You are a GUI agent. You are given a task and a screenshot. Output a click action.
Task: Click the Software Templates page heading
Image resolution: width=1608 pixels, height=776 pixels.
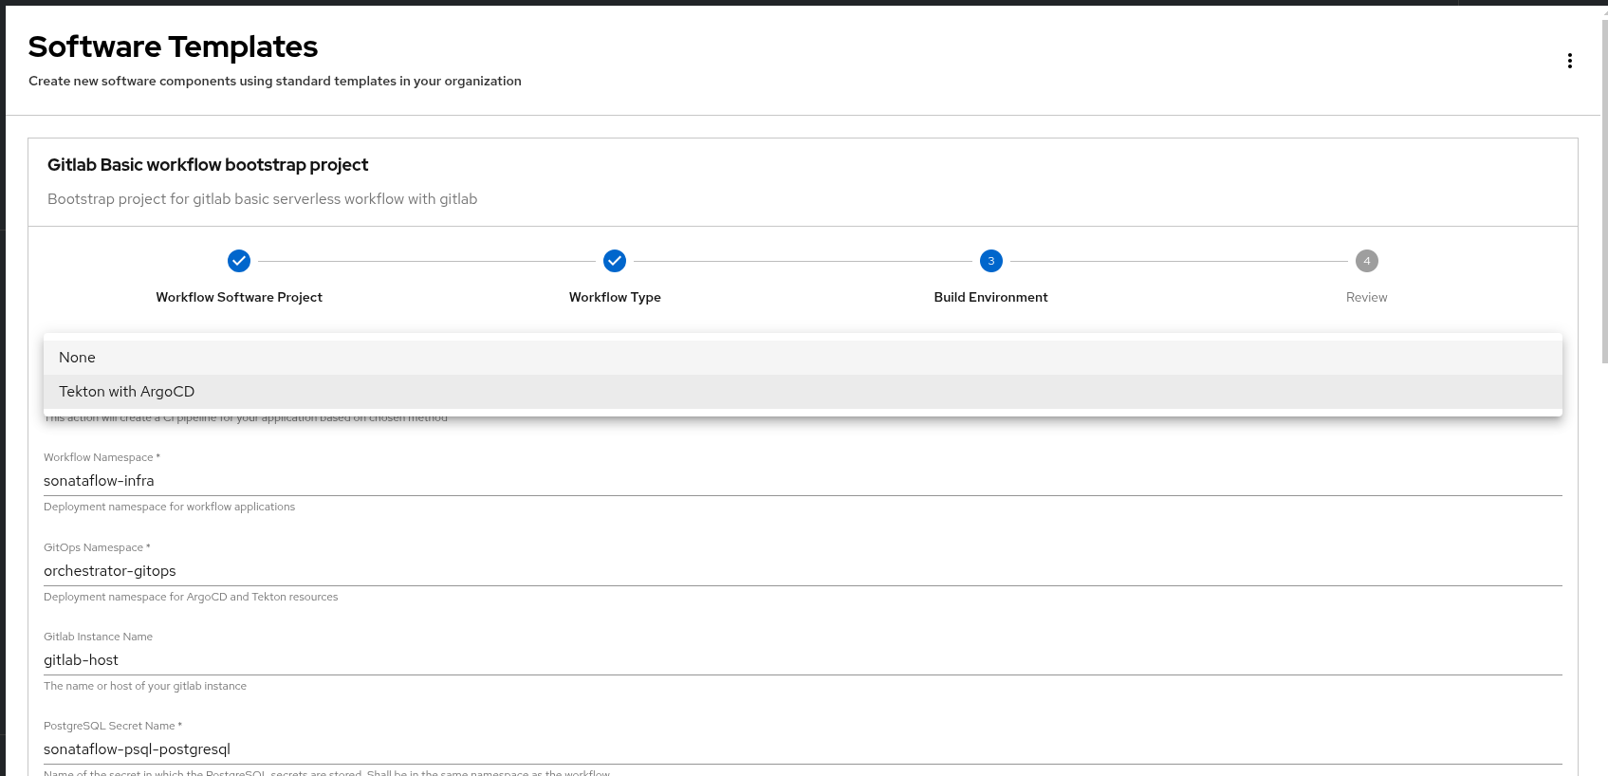(x=173, y=46)
